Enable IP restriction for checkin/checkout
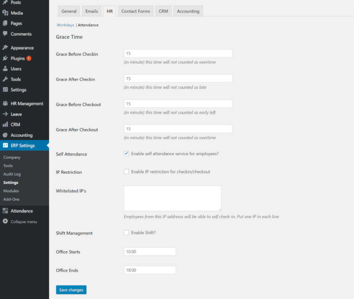The width and height of the screenshot is (354, 299). 126,171
